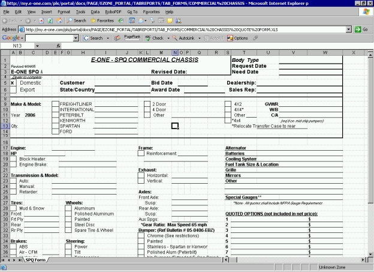Viewport: 374px width, 272px height.
Task: Open the Favorites star button
Action: pos(102,21)
